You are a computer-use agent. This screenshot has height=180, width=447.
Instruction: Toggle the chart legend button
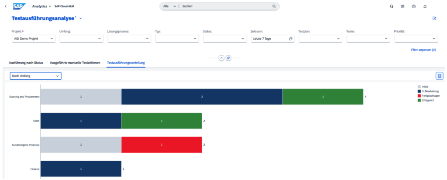(x=439, y=76)
